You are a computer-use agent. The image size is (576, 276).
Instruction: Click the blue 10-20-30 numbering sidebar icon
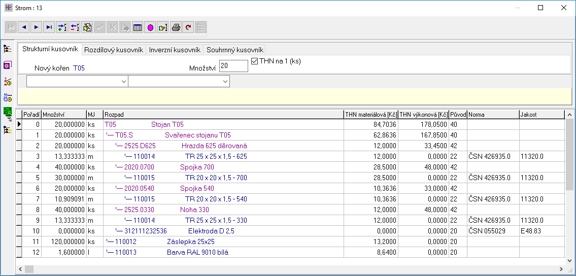tap(7, 97)
